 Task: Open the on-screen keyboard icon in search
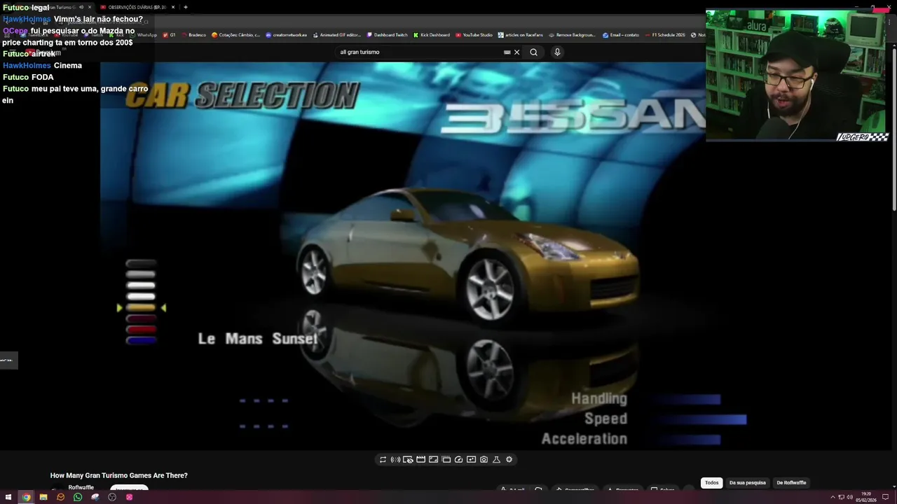(507, 52)
